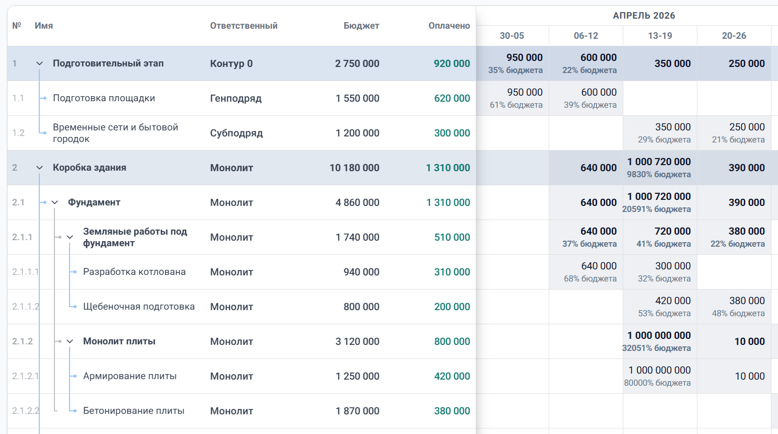This screenshot has height=434, width=778.
Task: Click the 2 750 000 budget cell
Action: click(x=357, y=63)
